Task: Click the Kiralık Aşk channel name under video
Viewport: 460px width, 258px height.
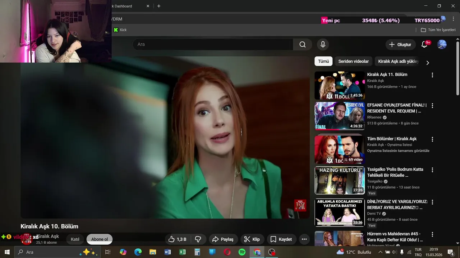Action: pos(48,236)
